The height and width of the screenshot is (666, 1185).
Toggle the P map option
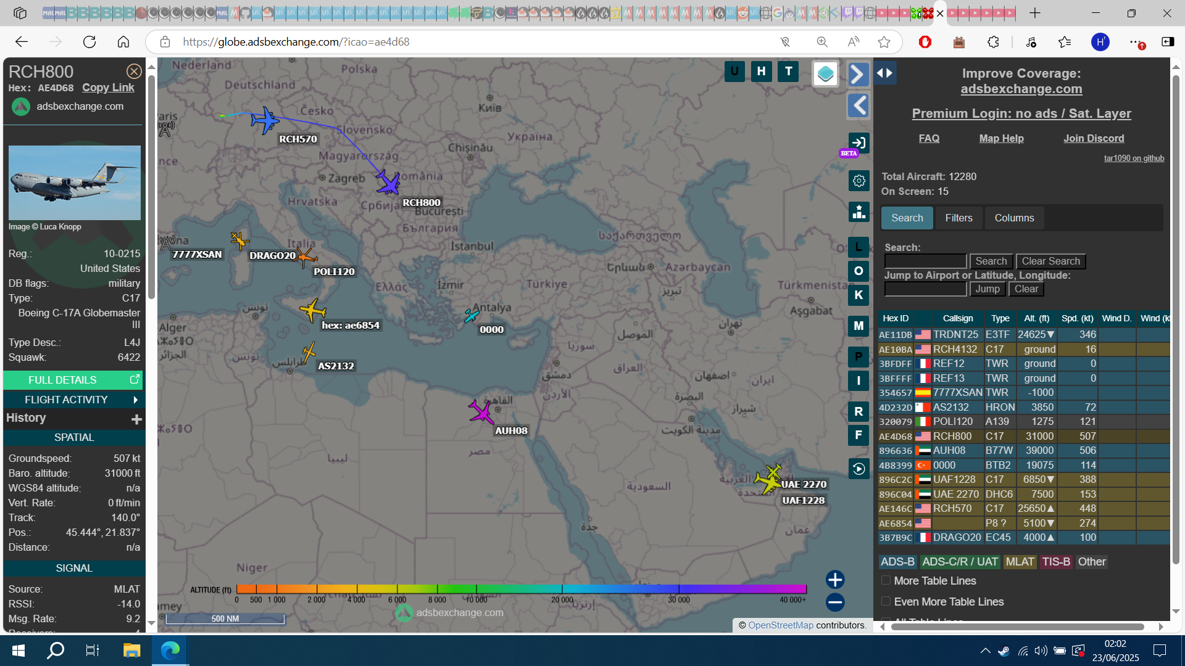click(859, 356)
